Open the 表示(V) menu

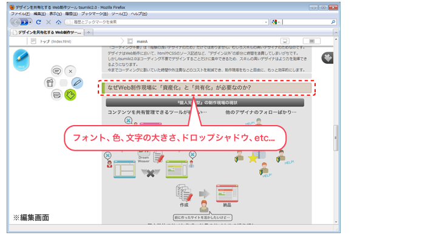point(56,13)
